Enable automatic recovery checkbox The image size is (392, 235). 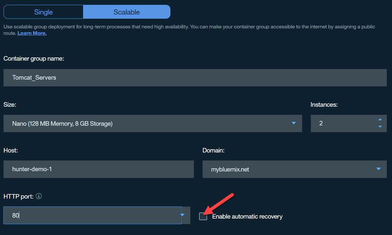tap(203, 217)
